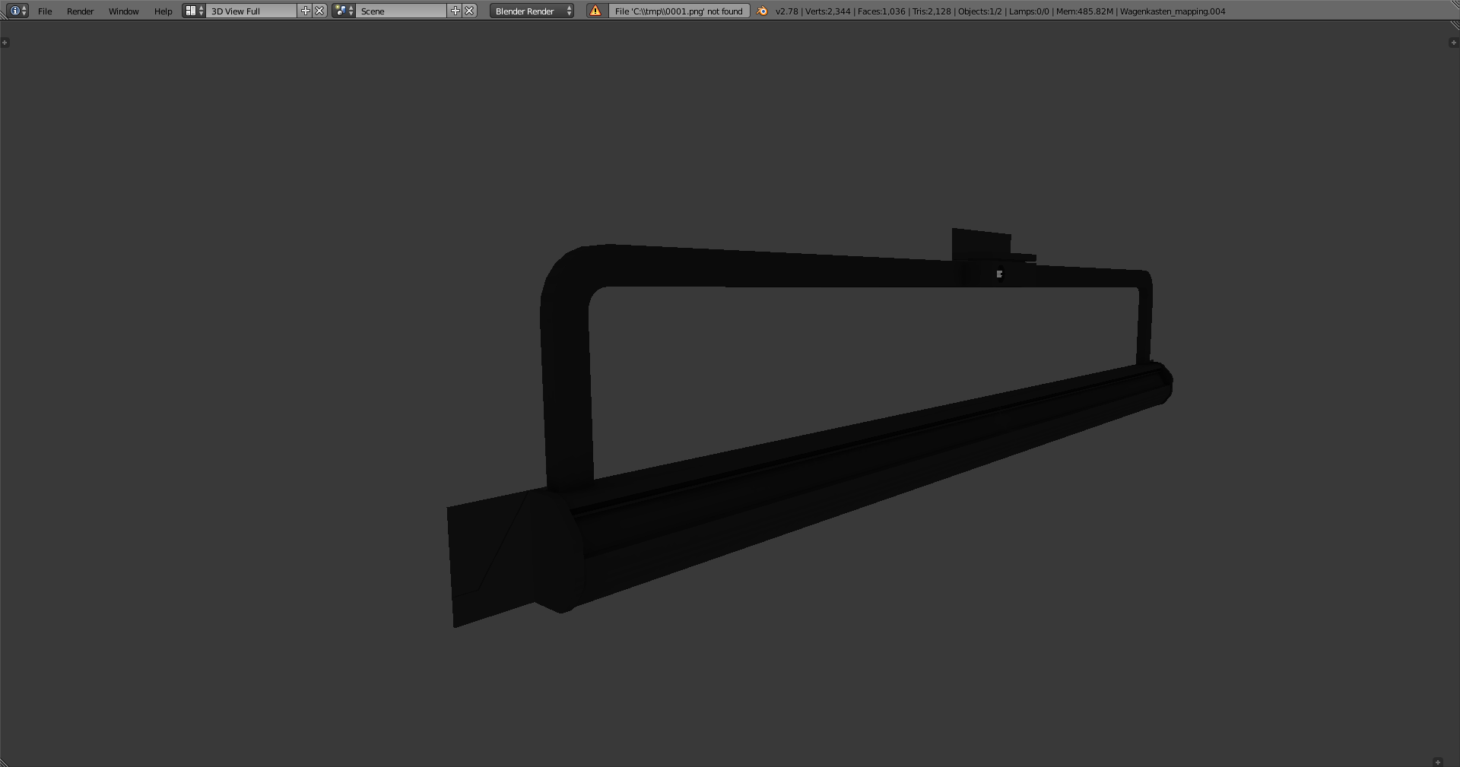Click the warning triangle icon

(595, 11)
